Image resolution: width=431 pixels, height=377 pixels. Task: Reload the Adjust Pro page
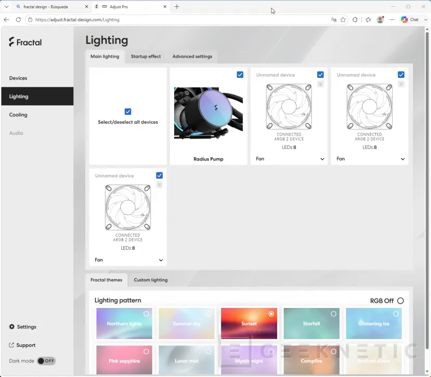tap(18, 20)
